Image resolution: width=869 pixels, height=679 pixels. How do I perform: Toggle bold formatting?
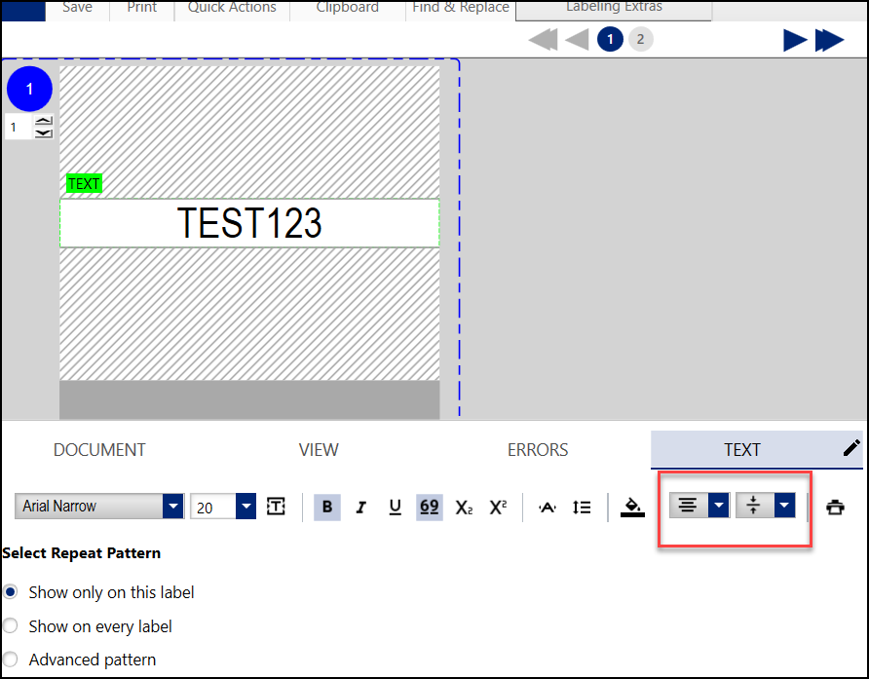[x=327, y=506]
